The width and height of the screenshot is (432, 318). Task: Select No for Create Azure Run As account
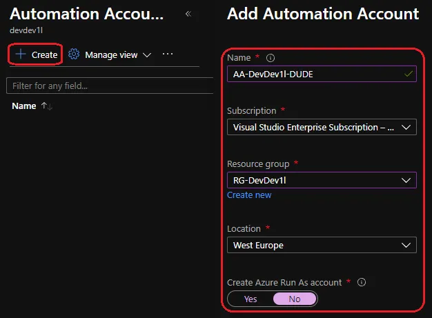pyautogui.click(x=295, y=299)
